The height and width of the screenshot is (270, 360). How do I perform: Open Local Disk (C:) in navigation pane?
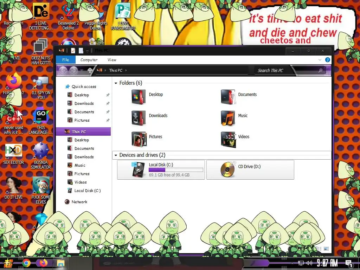pyautogui.click(x=84, y=191)
